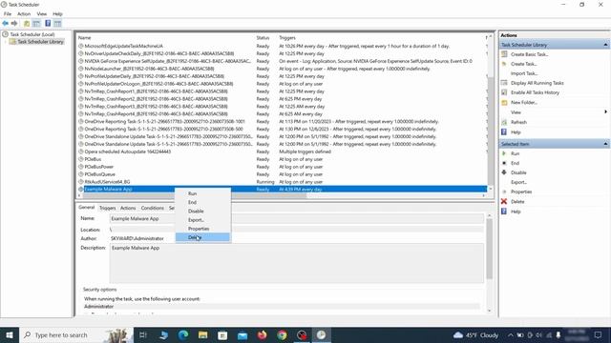Image resolution: width=611 pixels, height=343 pixels.
Task: Collapse the Selected Item actions section
Action: pyautogui.click(x=605, y=144)
